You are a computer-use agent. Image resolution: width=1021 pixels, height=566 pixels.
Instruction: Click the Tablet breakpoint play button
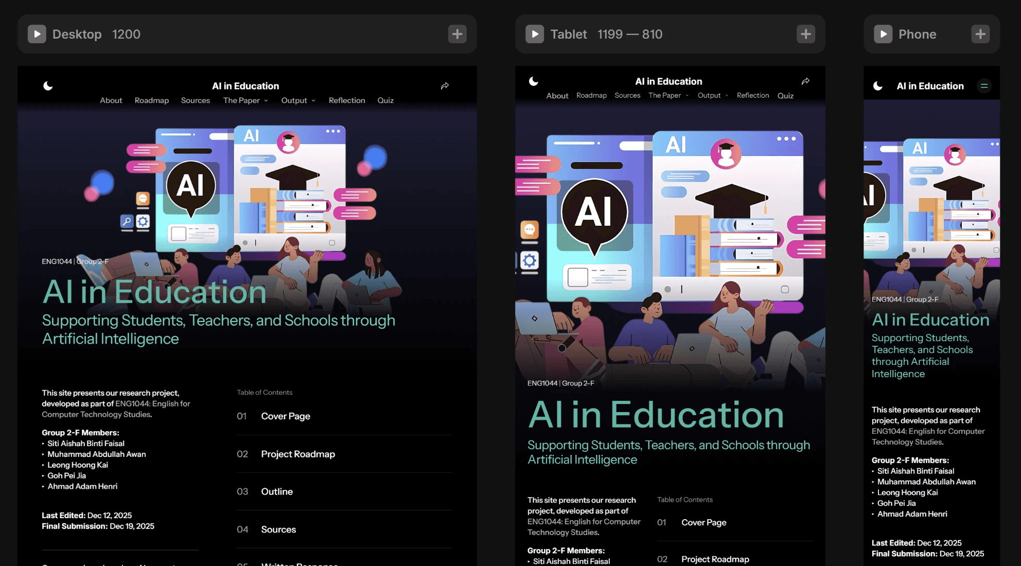pyautogui.click(x=535, y=34)
